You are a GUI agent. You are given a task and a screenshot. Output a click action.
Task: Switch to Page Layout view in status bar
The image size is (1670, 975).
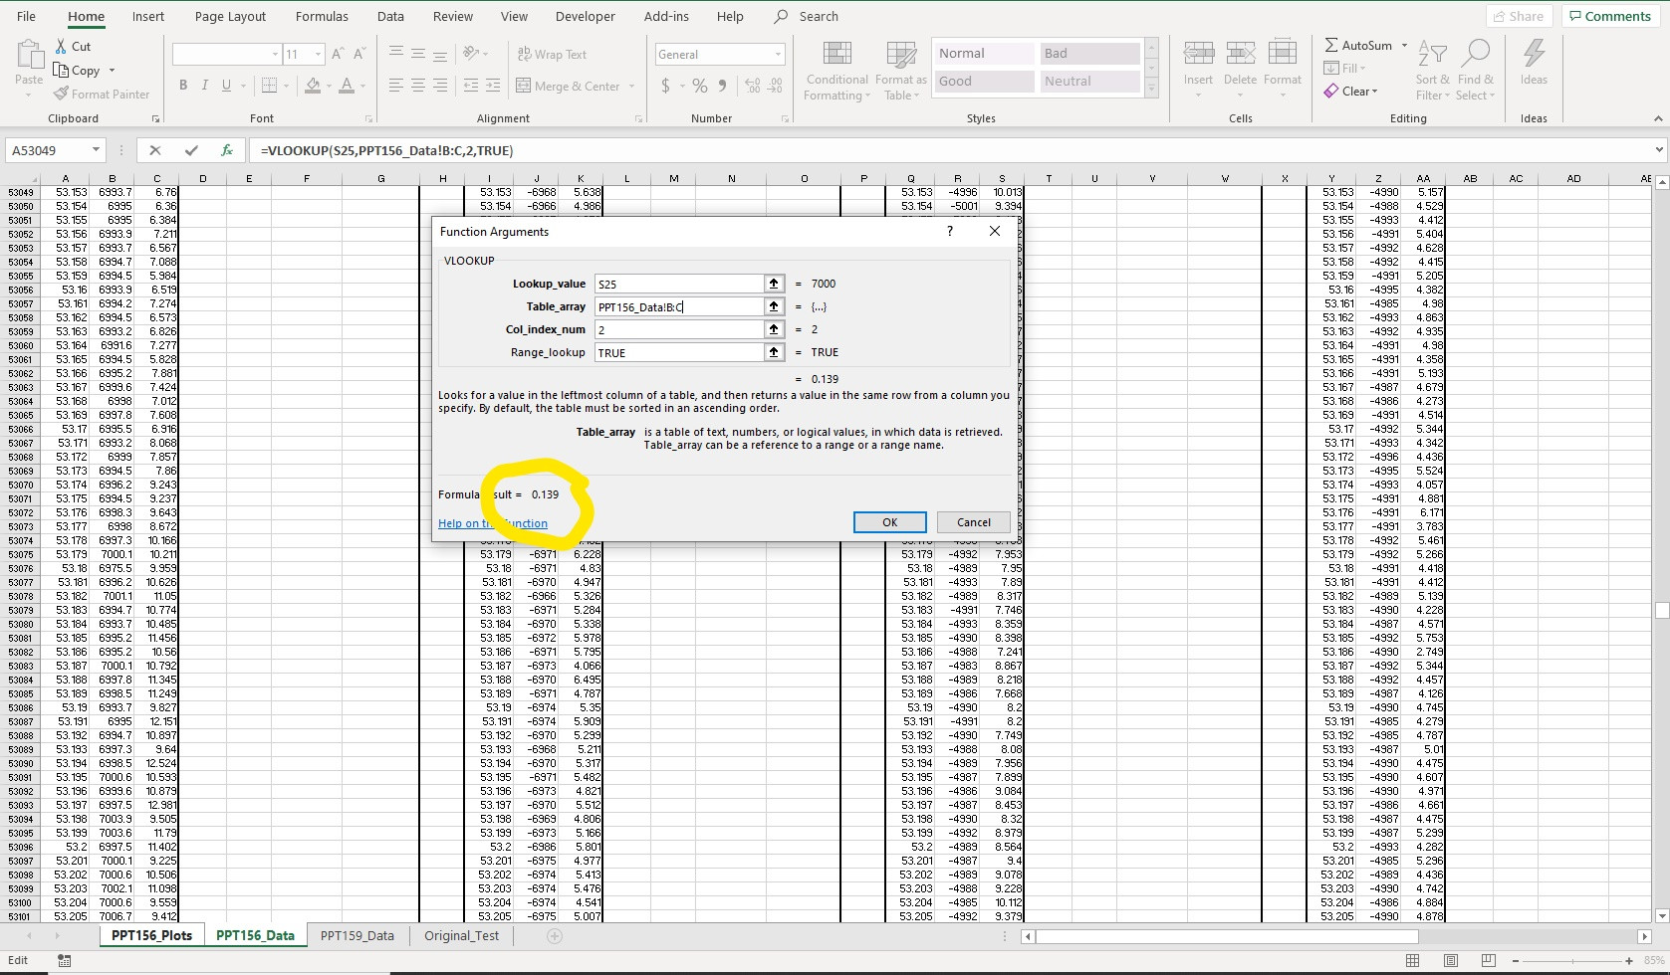pos(1451,960)
